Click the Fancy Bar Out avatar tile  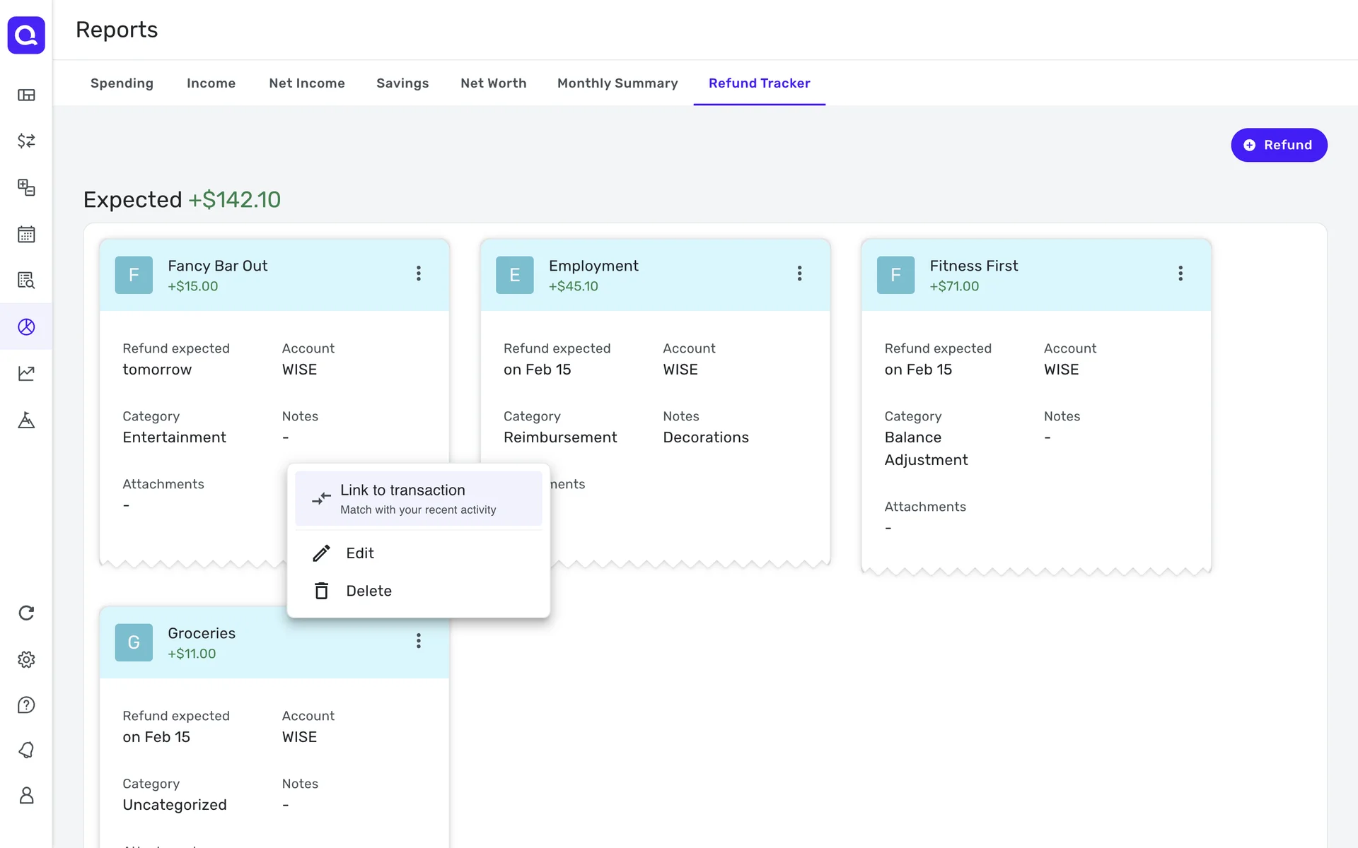pyautogui.click(x=134, y=275)
